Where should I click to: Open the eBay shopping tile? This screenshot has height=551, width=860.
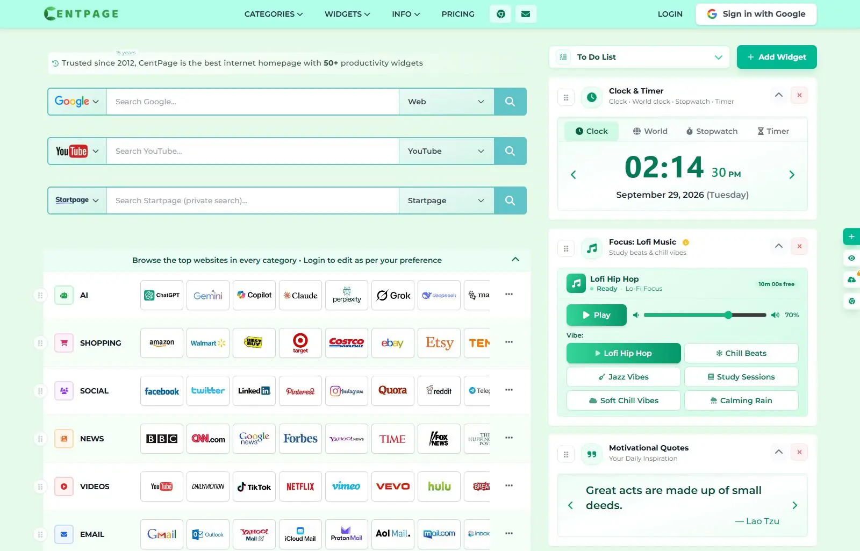click(393, 343)
